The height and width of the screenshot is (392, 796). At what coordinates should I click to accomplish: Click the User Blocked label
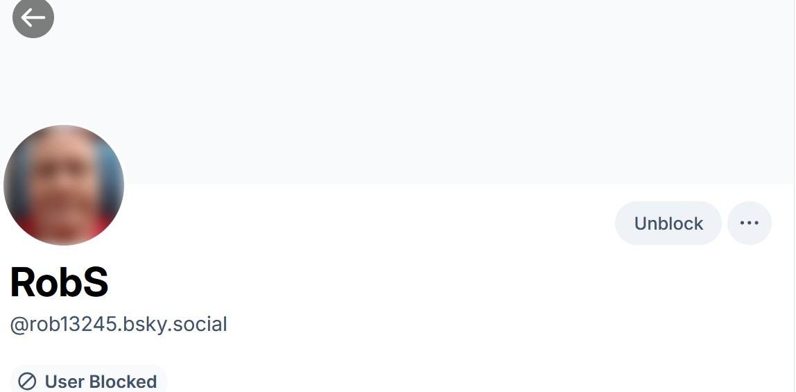tap(101, 382)
